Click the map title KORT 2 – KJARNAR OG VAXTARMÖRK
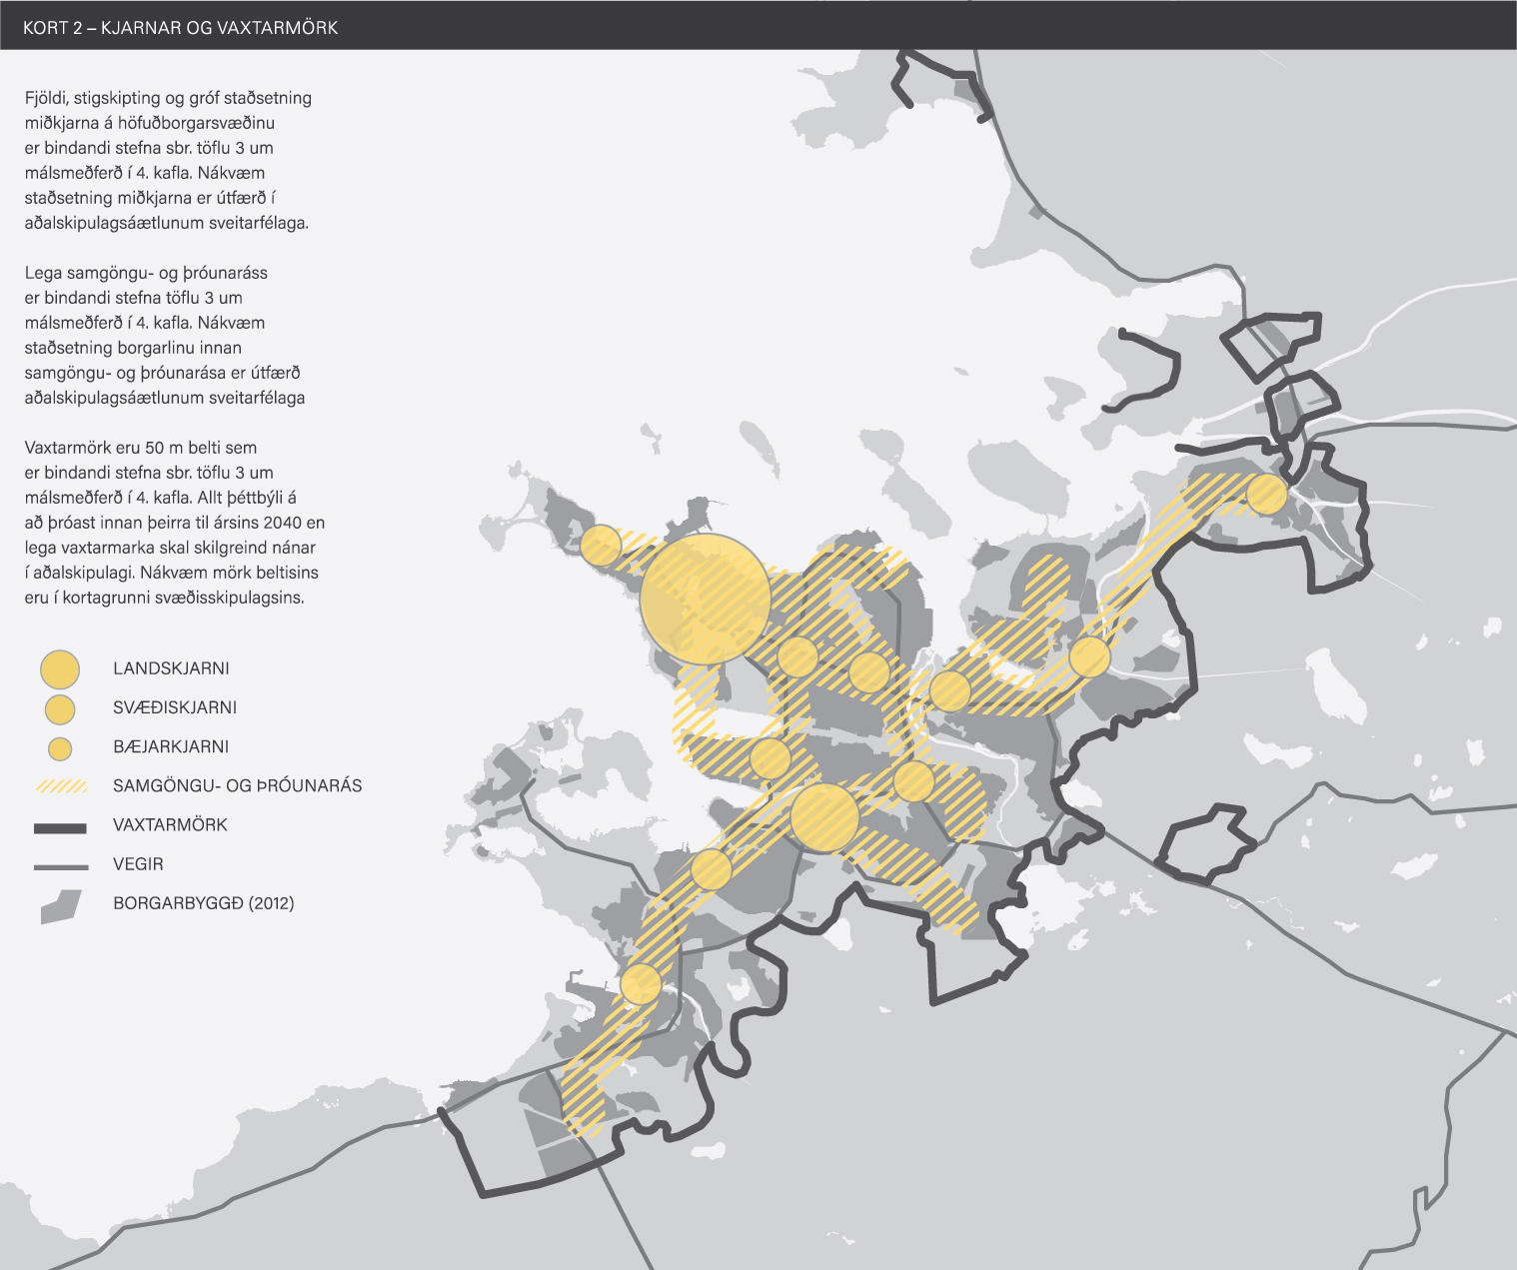This screenshot has height=1270, width=1517. 181,28
